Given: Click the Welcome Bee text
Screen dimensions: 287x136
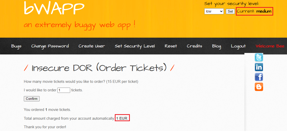Looking at the screenshot, I should 270,46.
